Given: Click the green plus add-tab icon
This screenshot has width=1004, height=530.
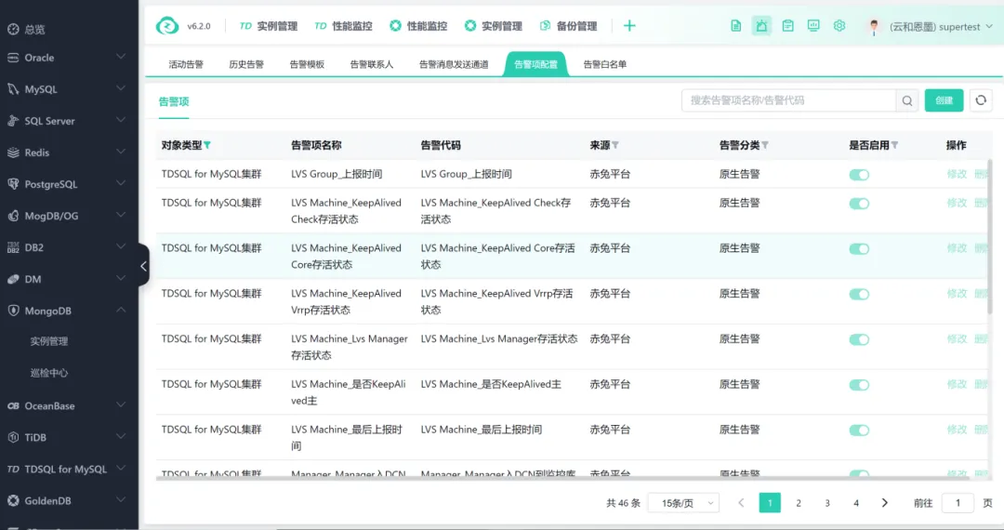Looking at the screenshot, I should tap(629, 26).
